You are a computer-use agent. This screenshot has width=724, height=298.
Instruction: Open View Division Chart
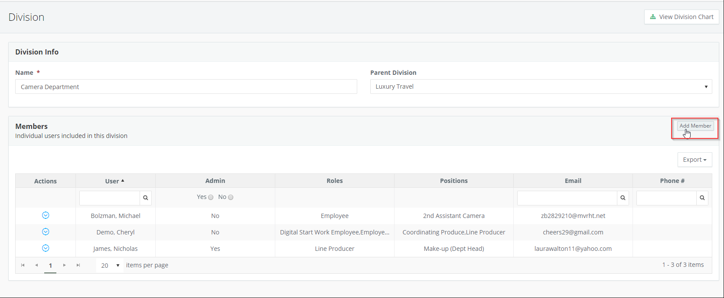tap(682, 17)
